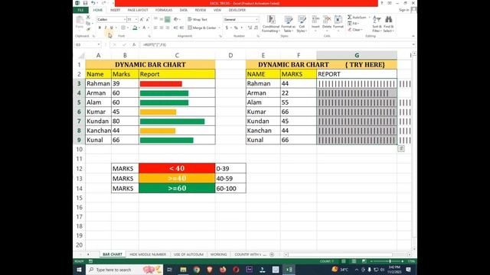This screenshot has height=275, width=490.
Task: Click the Save icon in quick access toolbar
Action: click(85, 3)
